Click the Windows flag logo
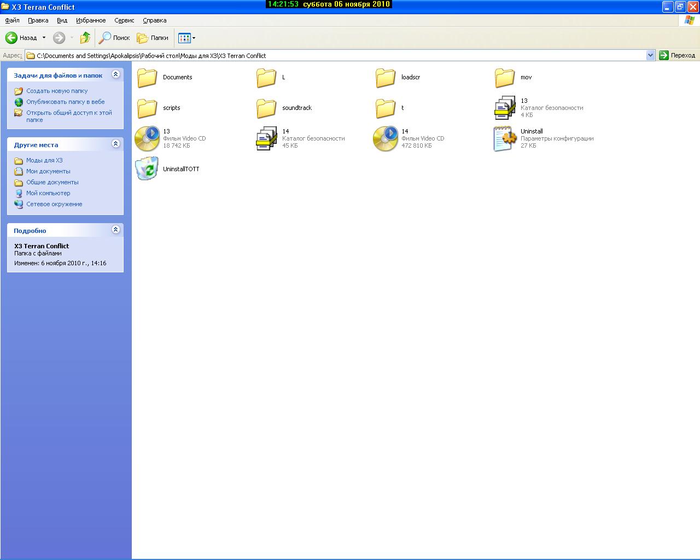The width and height of the screenshot is (700, 560). (x=690, y=20)
